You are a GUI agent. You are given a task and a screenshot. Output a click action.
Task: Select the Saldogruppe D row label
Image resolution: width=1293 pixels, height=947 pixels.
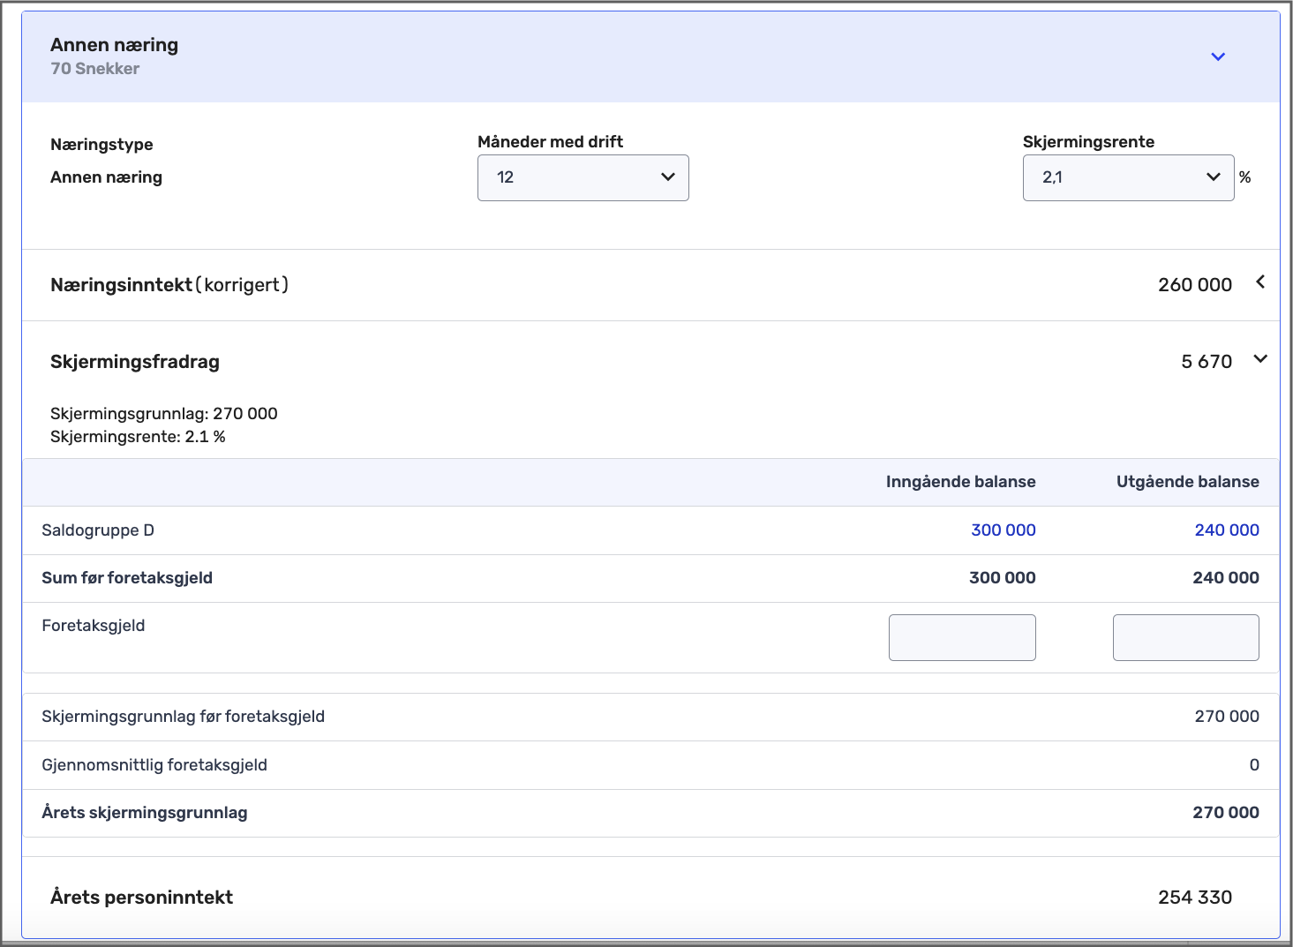(97, 530)
